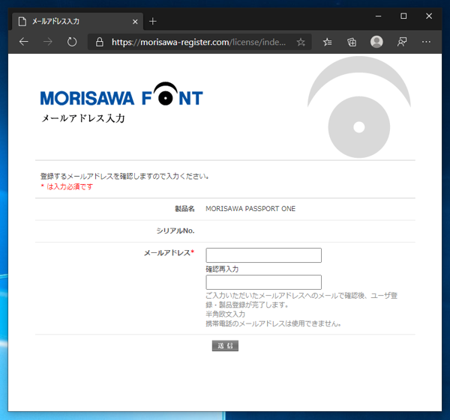Click the red は入力必須です notice
This screenshot has width=450, height=420.
click(67, 187)
